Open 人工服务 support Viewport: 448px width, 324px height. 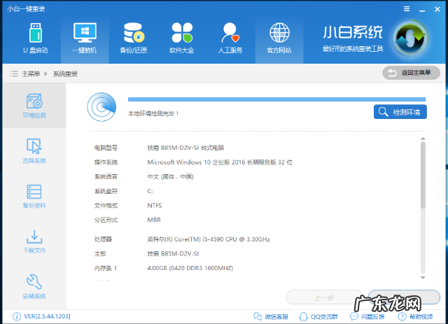click(x=230, y=38)
